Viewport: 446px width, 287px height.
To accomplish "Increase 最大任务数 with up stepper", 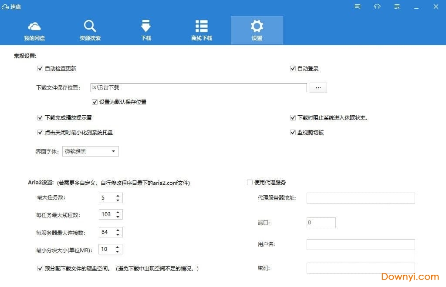I will [118, 195].
